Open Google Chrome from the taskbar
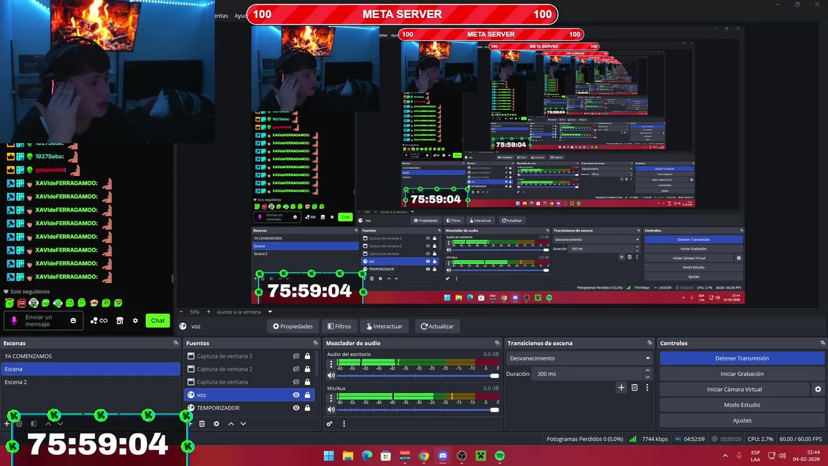Viewport: 828px width, 466px height. coord(424,456)
